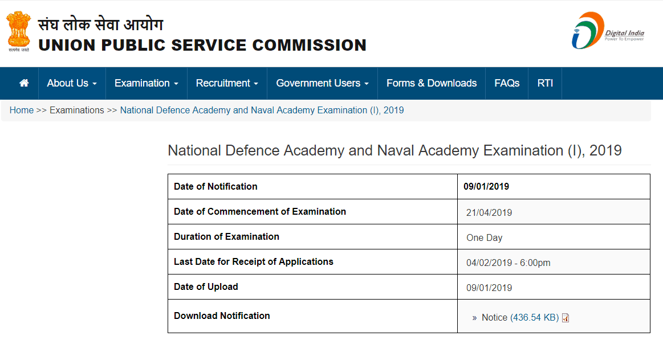This screenshot has height=340, width=663.
Task: Open the FAQs menu item
Action: 507,83
